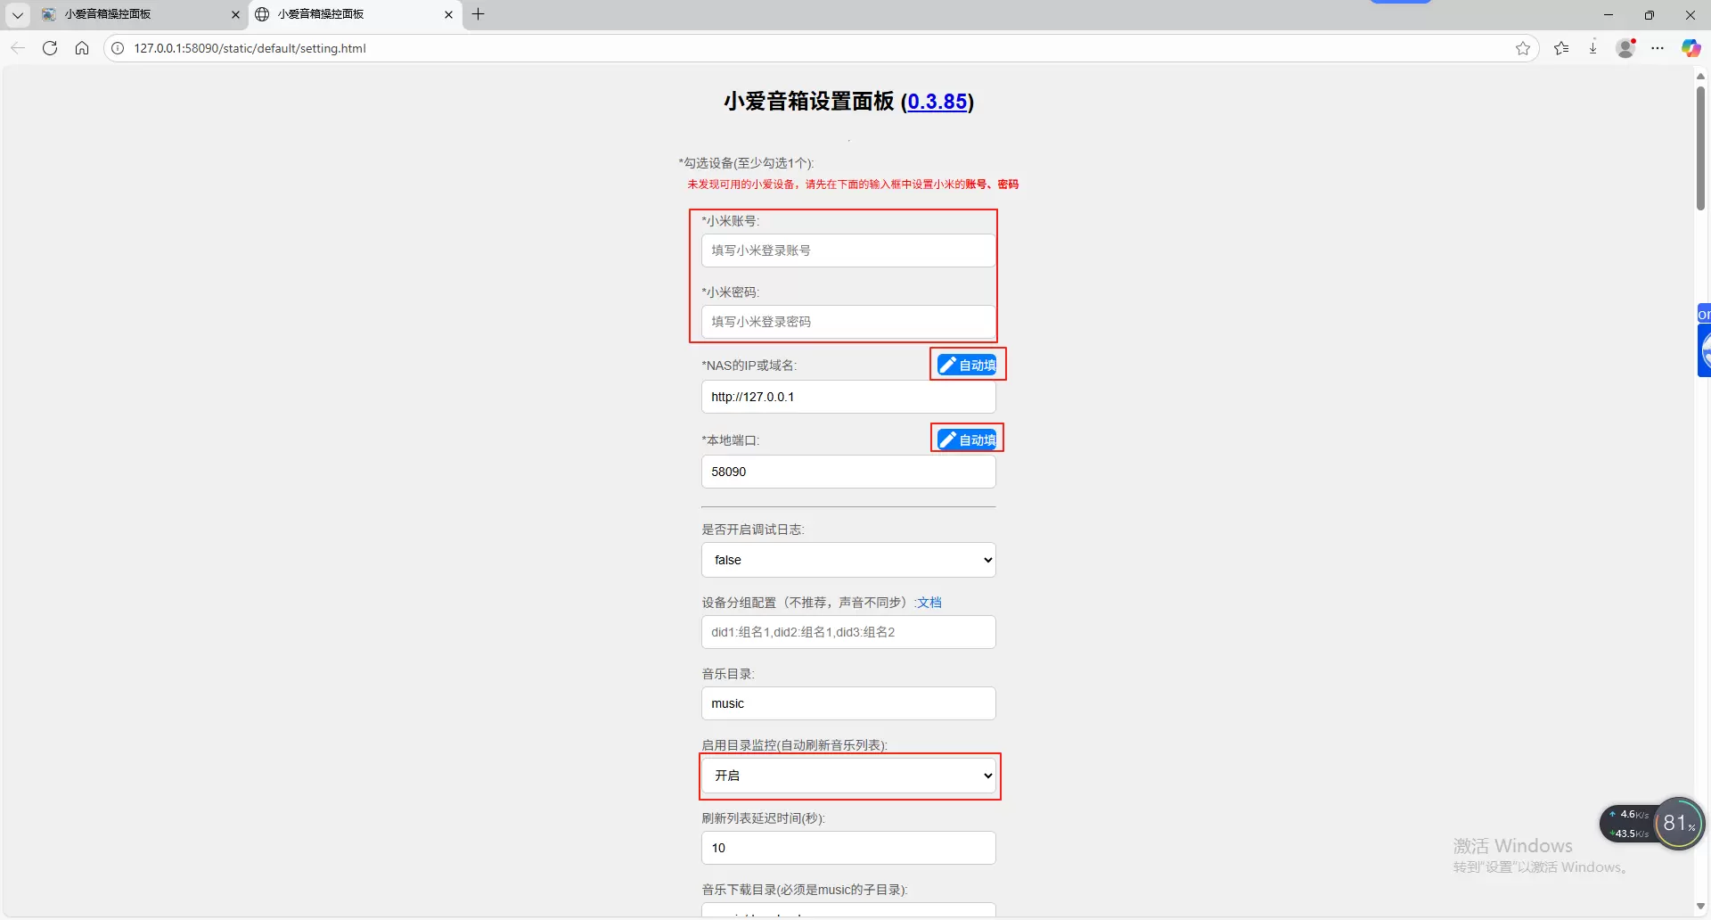The width and height of the screenshot is (1711, 920).
Task: Open a new browser tab
Action: click(x=479, y=14)
